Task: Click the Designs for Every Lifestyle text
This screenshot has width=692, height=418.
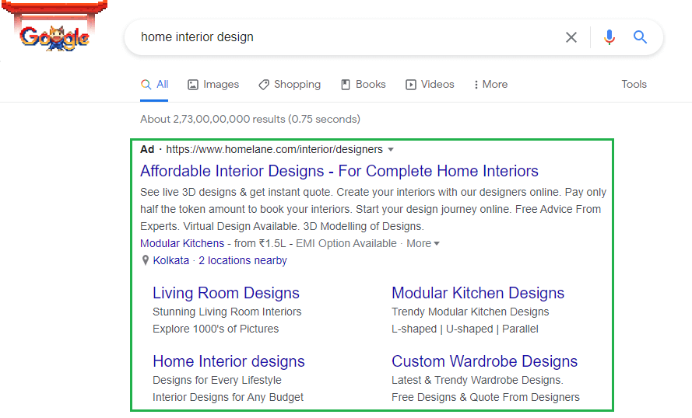Action: (216, 380)
